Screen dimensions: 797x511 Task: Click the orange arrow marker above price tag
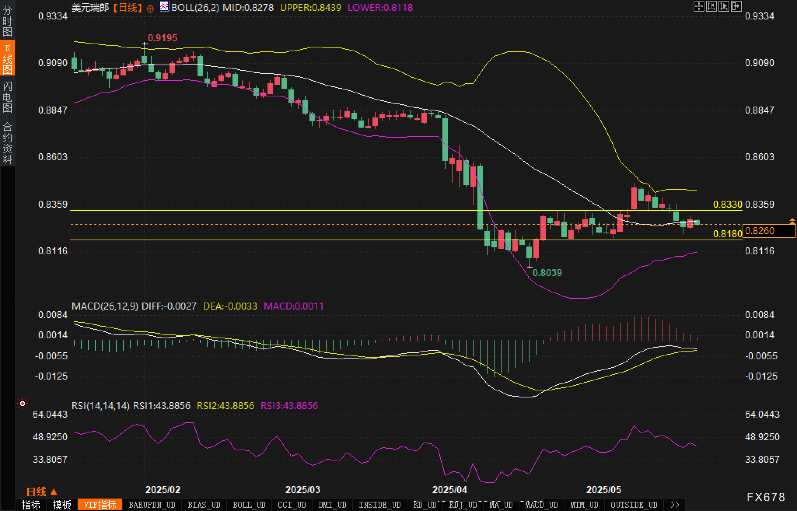click(792, 221)
